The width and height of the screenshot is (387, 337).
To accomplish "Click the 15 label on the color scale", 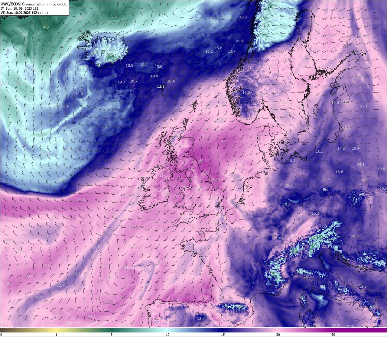I will point(223,335).
